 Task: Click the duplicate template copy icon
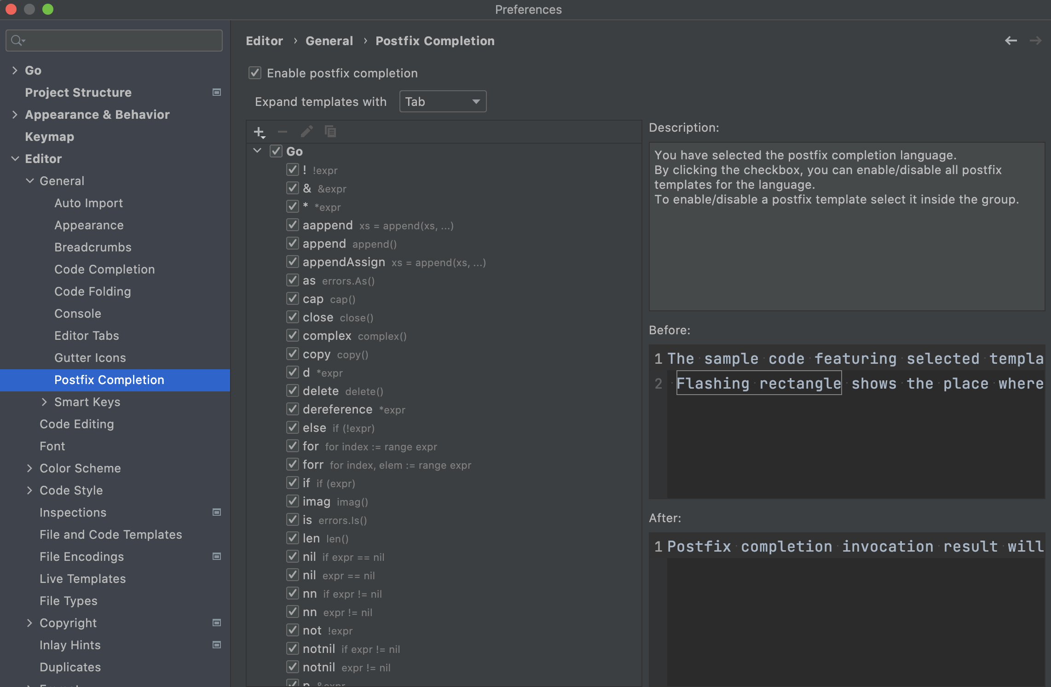pos(330,132)
